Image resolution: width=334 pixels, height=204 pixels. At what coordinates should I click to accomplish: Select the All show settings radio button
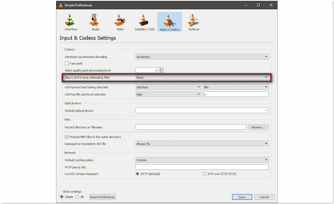click(x=77, y=197)
